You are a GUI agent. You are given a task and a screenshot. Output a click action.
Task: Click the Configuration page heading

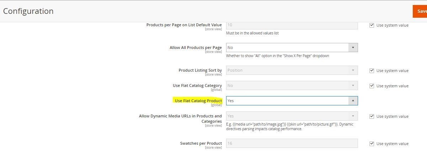pos(28,11)
